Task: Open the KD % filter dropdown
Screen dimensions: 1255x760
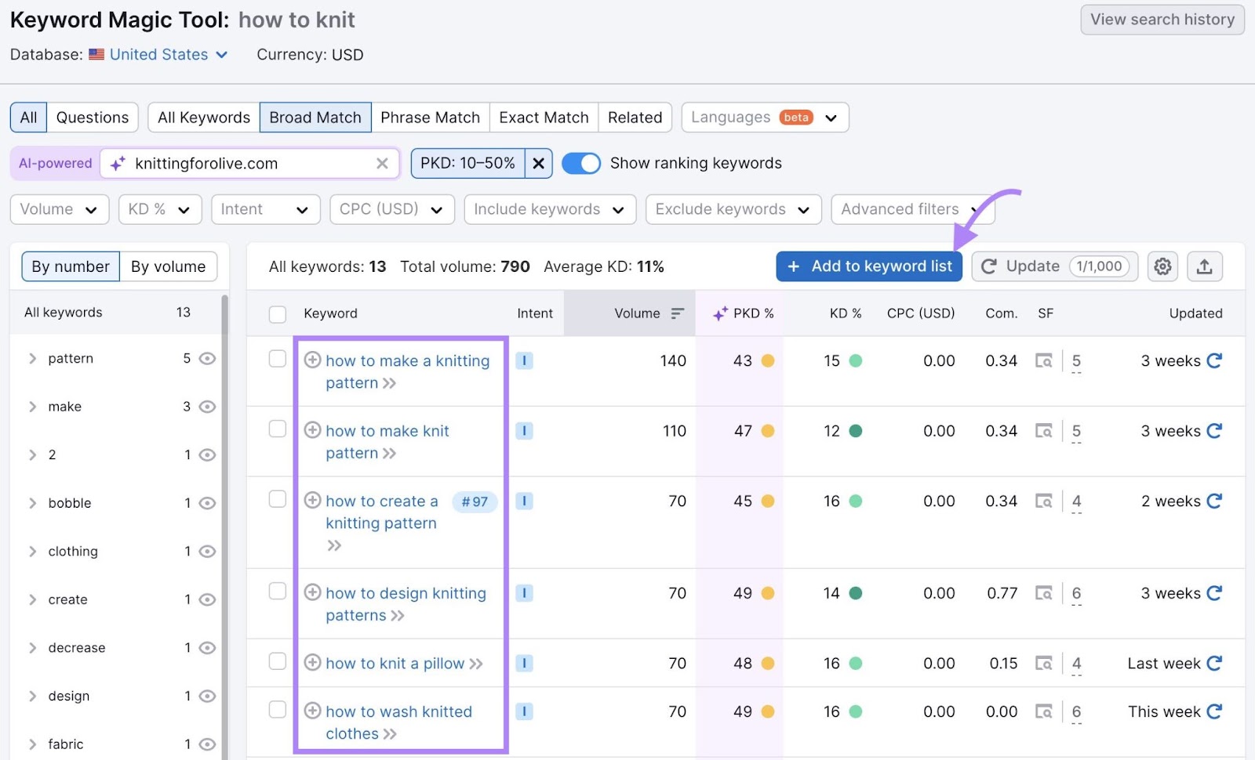Action: (160, 209)
